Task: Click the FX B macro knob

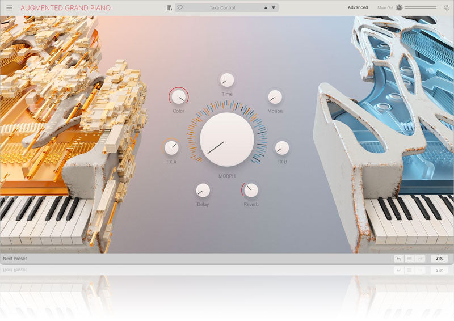Action: pyautogui.click(x=282, y=148)
